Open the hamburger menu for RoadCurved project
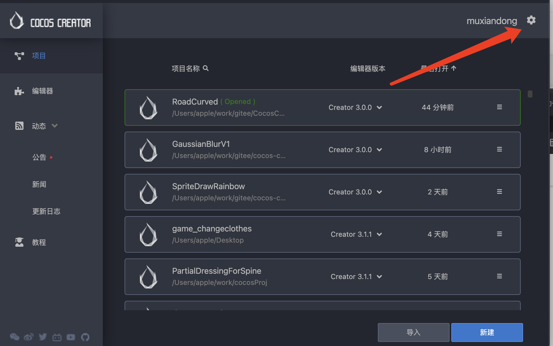The image size is (553, 346). (499, 107)
